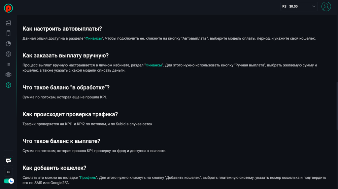Open the dollar finances sidebar icon
Image resolution: width=338 pixels, height=189 pixels.
pyautogui.click(x=8, y=54)
